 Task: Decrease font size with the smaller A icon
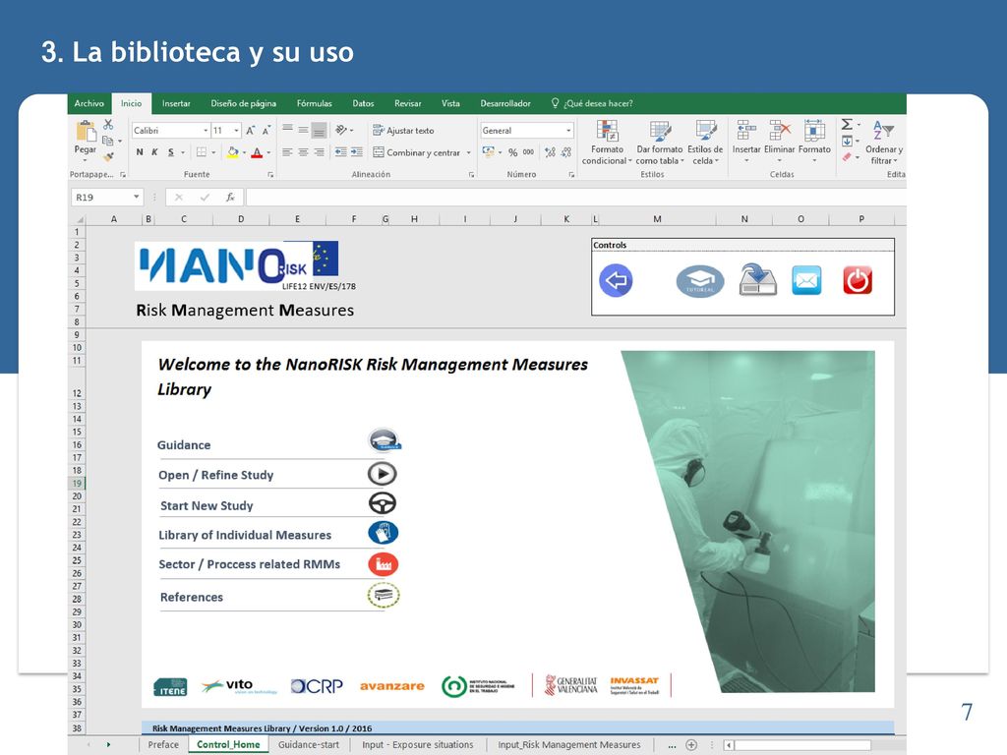pos(266,131)
